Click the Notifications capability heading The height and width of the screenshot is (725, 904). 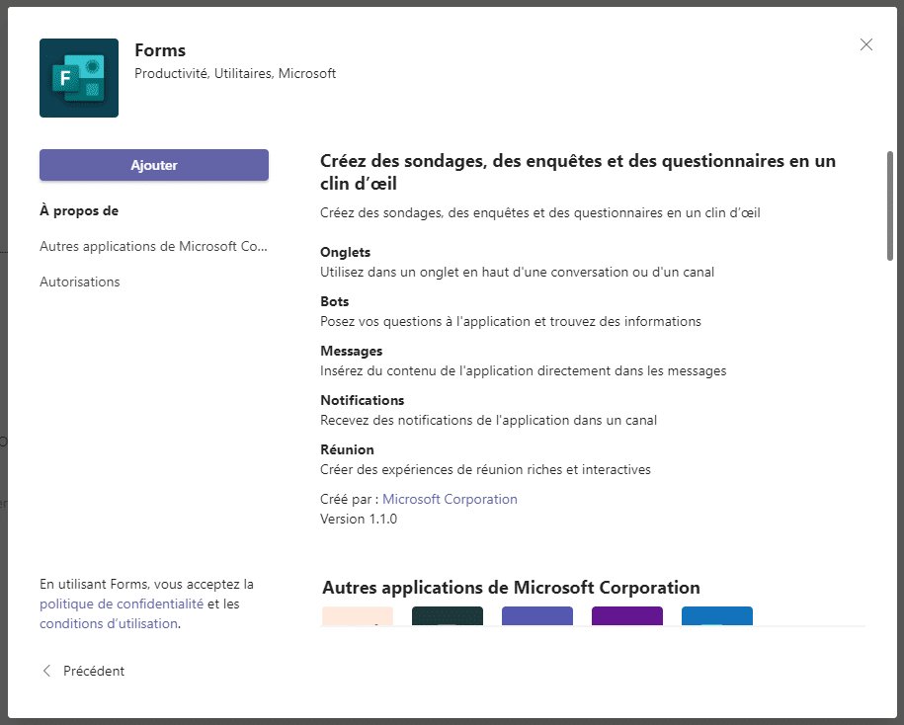pos(362,401)
